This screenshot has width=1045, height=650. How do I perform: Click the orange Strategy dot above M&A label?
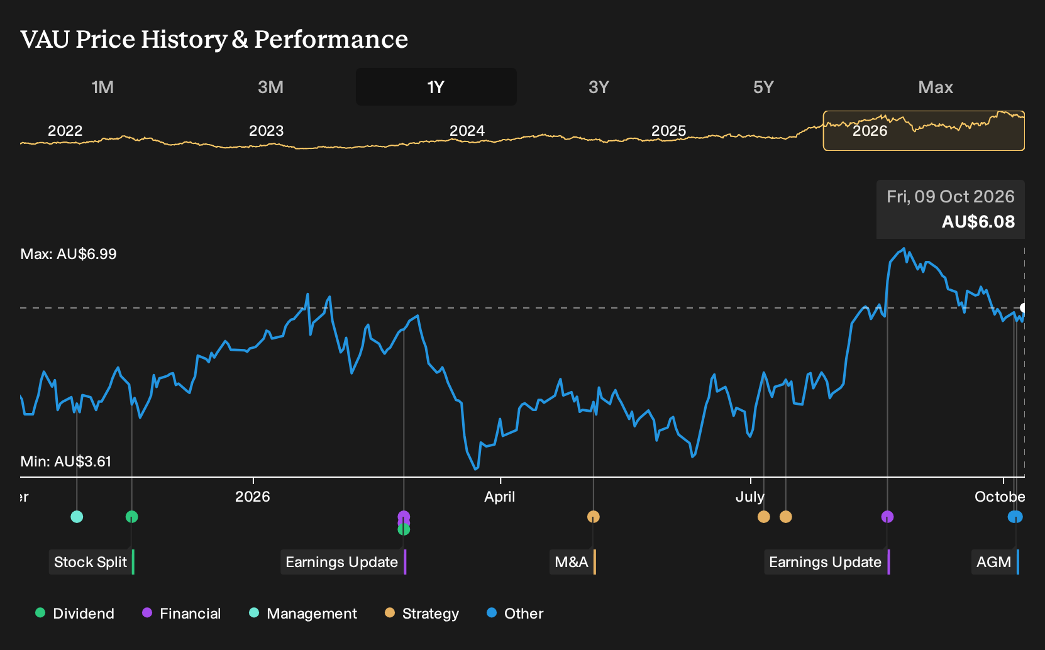click(x=594, y=517)
